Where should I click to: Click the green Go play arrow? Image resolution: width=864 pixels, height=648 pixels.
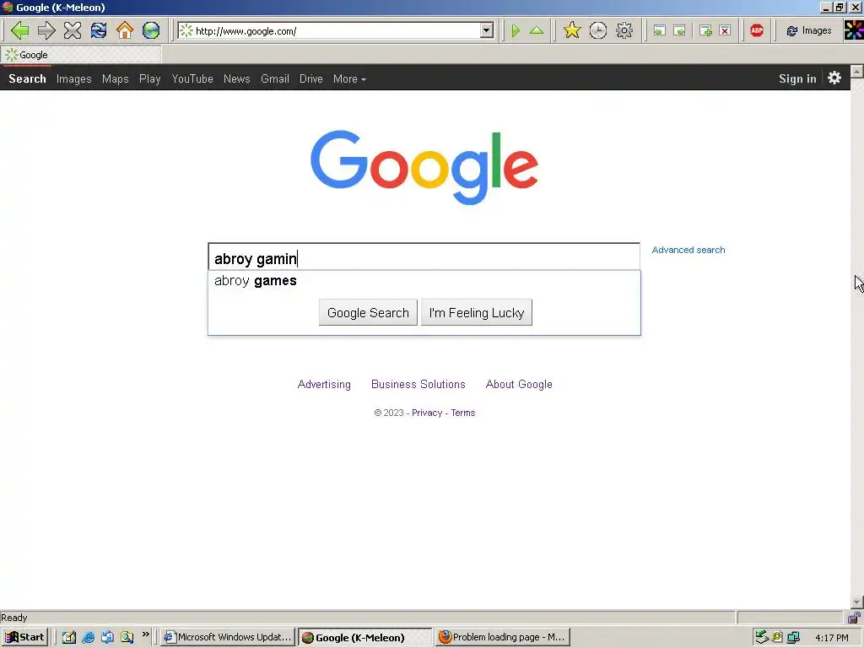(x=516, y=30)
